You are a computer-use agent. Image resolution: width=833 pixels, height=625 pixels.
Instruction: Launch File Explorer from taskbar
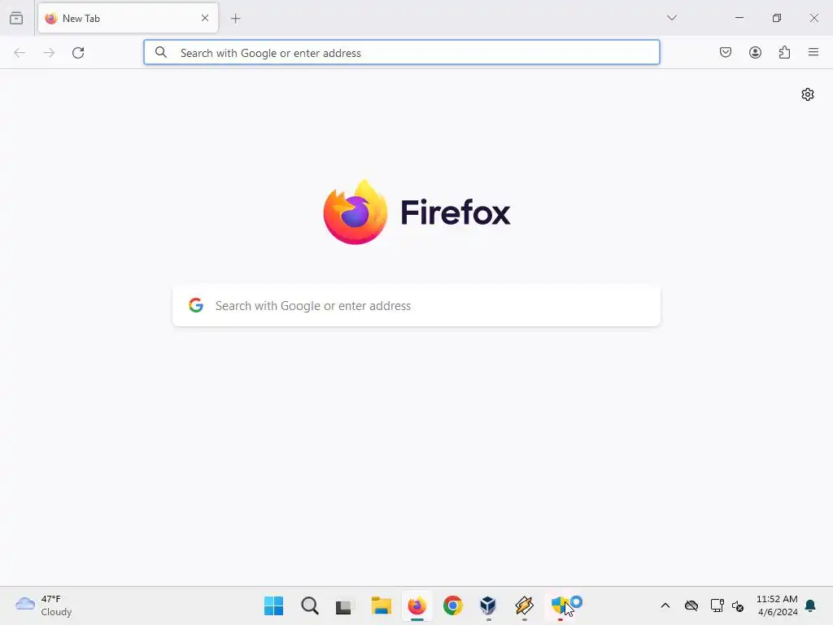[x=381, y=605]
